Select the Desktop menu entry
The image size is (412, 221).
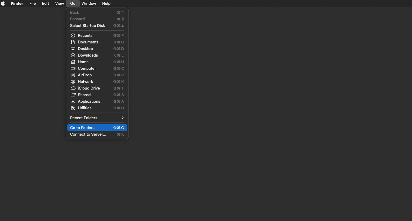tap(97, 49)
